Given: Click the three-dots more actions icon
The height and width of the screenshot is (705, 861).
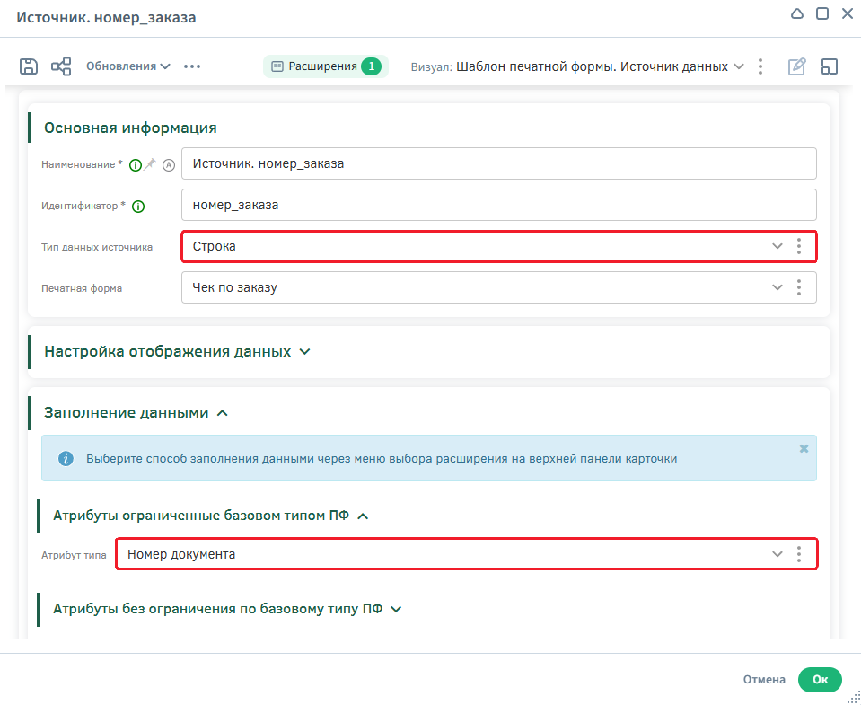Looking at the screenshot, I should click(x=192, y=66).
